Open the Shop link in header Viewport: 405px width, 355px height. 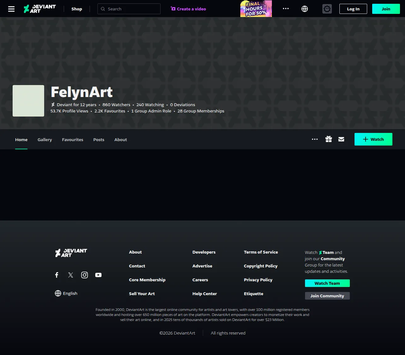click(x=77, y=9)
